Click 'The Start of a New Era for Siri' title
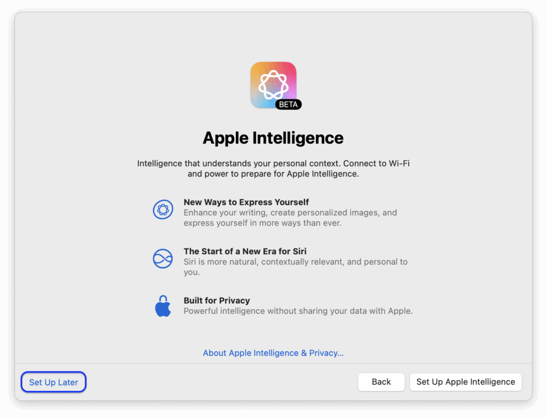This screenshot has width=547, height=418. [x=245, y=251]
